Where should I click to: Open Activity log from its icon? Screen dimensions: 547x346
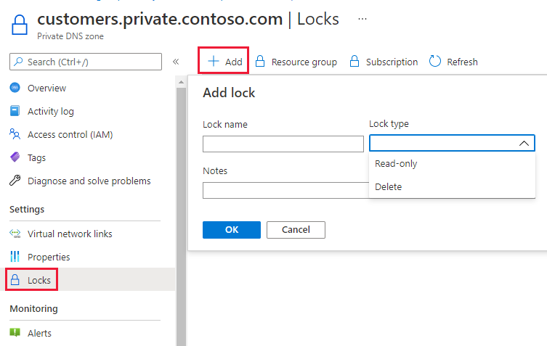tap(15, 111)
